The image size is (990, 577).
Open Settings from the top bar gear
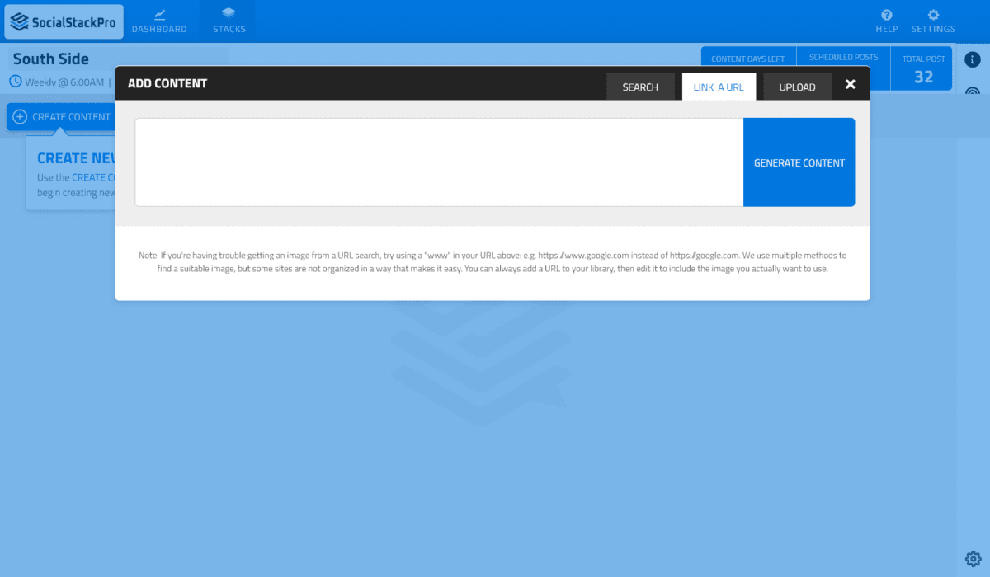point(933,15)
